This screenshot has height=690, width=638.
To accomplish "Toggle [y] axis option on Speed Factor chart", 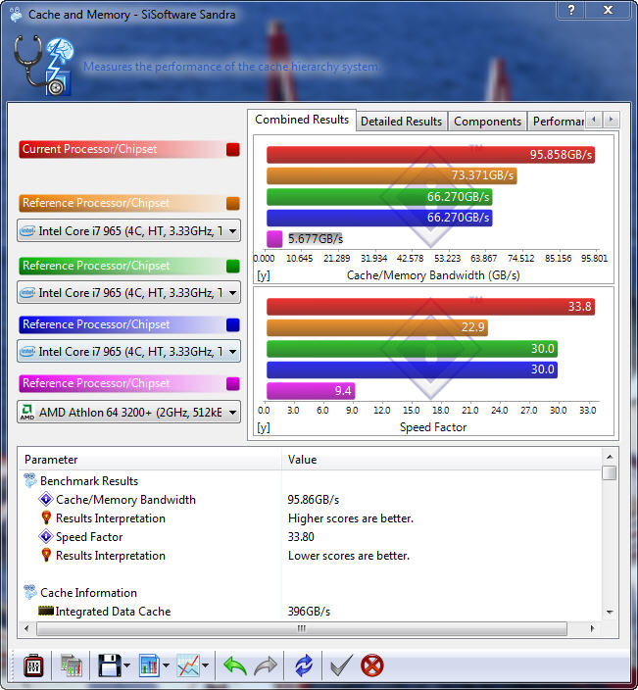I will pyautogui.click(x=263, y=427).
